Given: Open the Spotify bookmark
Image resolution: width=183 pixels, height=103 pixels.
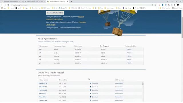Looking at the screenshot, I should [18, 8].
